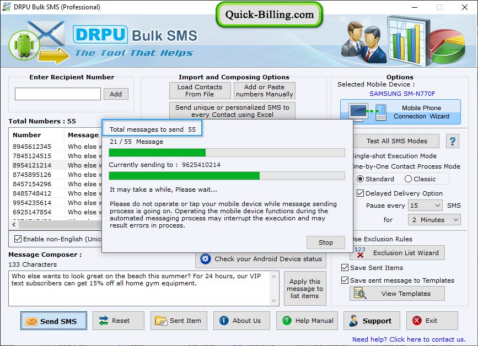Click the gear icon on Android Device status

tap(205, 259)
